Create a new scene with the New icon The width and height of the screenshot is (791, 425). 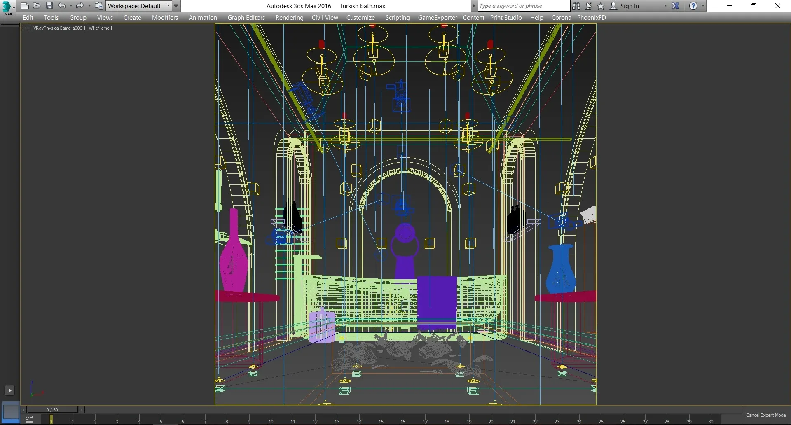[x=24, y=6]
